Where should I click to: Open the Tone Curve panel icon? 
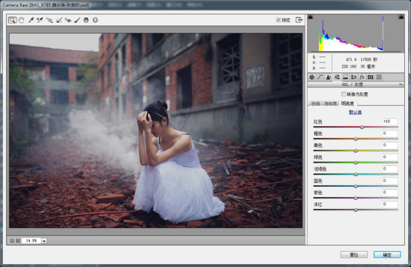[x=320, y=77]
